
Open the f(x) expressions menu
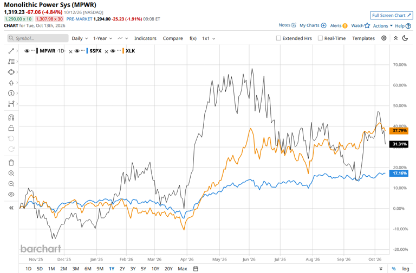(193, 38)
